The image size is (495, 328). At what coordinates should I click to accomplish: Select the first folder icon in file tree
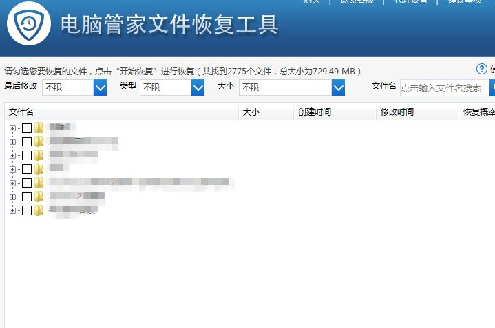(x=39, y=127)
